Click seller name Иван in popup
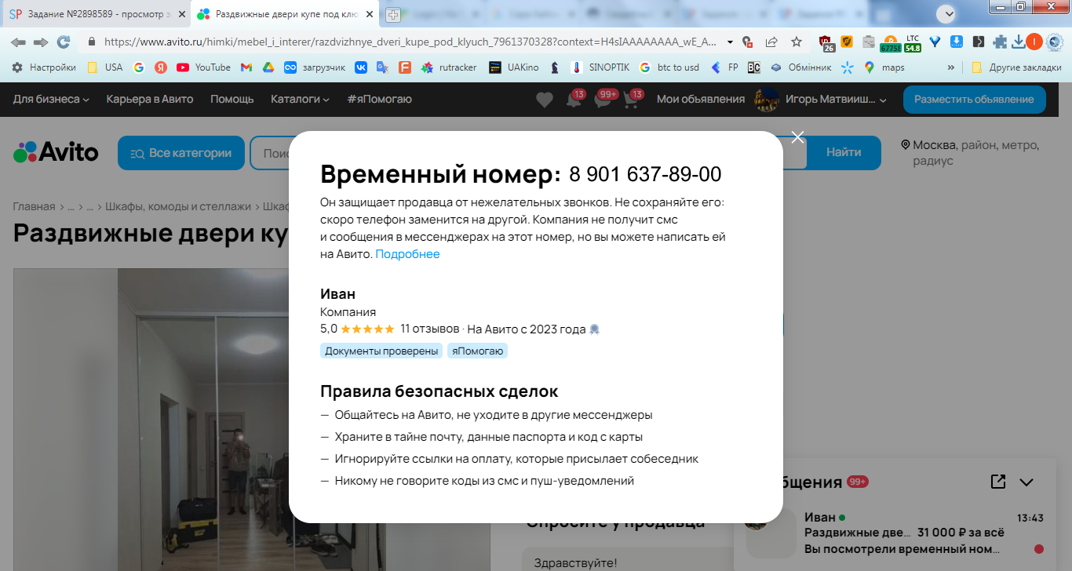 point(337,294)
